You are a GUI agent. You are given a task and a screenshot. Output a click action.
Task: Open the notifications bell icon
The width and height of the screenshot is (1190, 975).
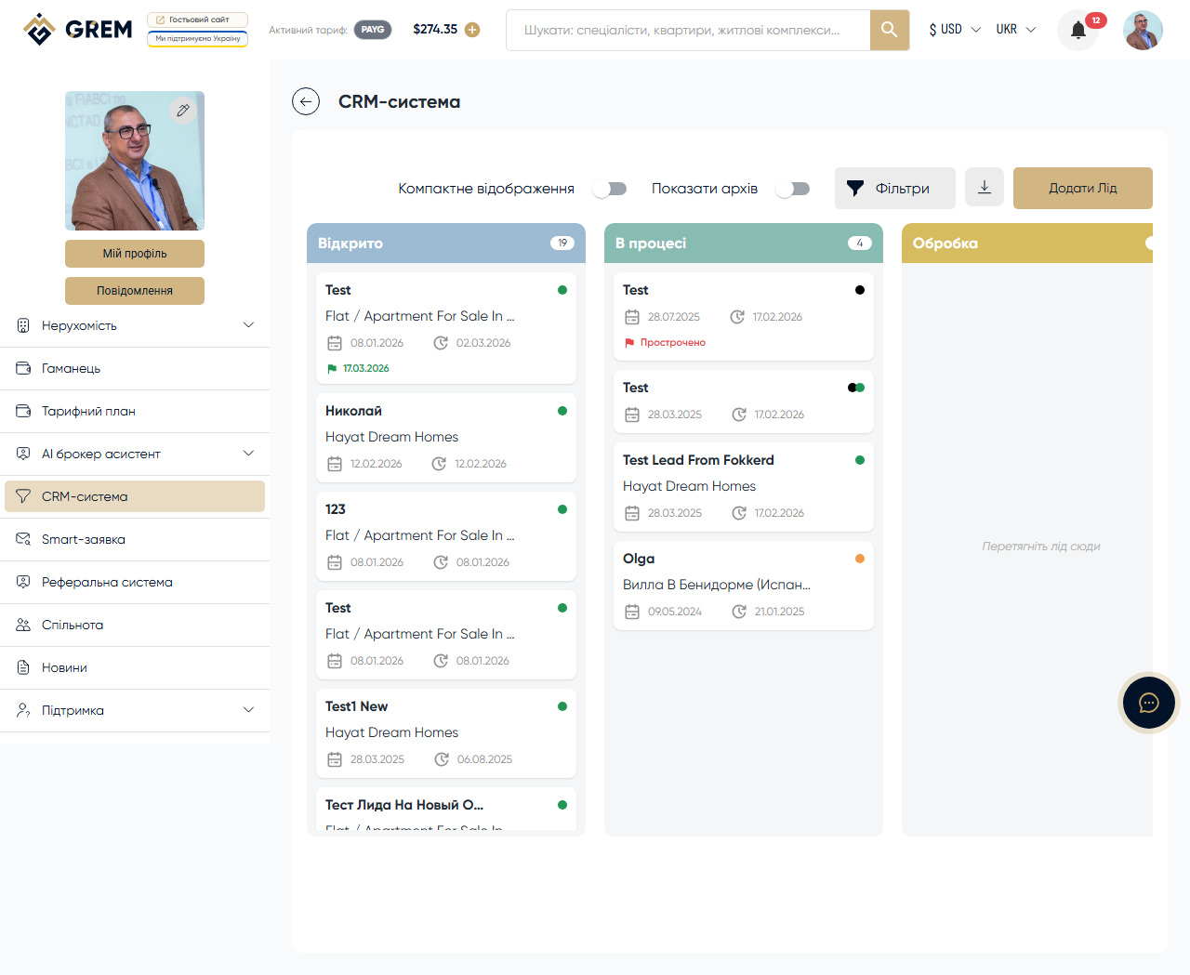1078,30
